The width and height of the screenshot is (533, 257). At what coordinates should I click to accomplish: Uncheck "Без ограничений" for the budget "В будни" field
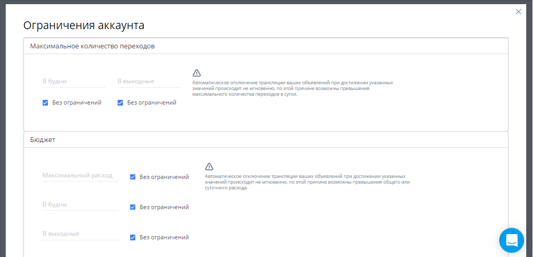133,207
